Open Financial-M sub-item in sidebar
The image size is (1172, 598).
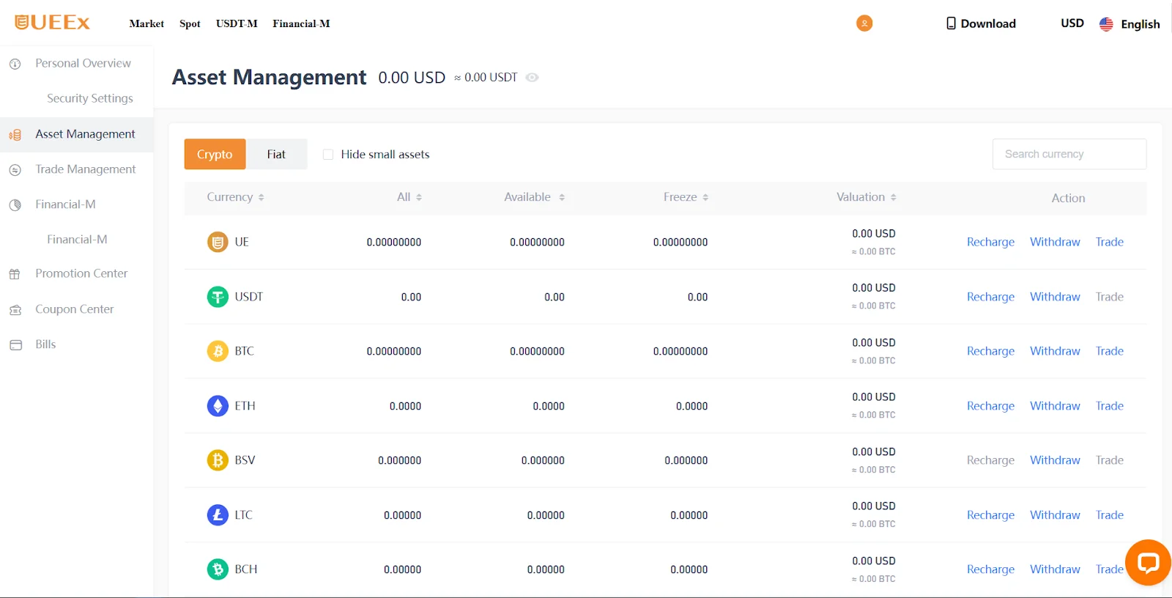[x=77, y=240]
